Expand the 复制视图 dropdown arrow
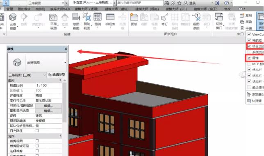264x156 pixels. [x=91, y=26]
